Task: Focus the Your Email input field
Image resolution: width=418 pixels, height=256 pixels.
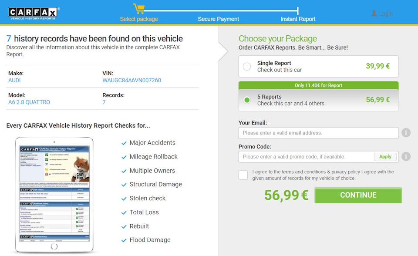Action: pyautogui.click(x=318, y=133)
